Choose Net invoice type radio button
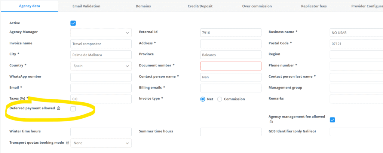383x153 pixels. [203, 99]
